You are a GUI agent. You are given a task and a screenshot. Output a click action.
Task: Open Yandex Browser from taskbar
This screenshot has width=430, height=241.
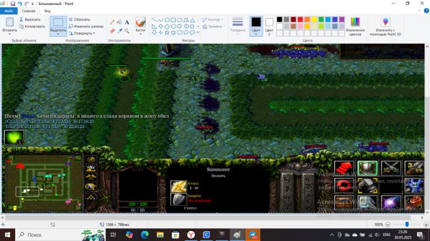point(191,235)
